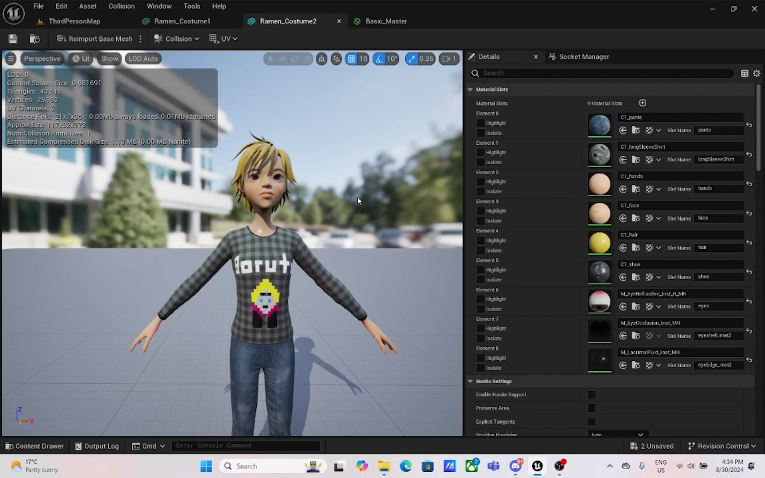The image size is (765, 478).
Task: Click the Show viewport button
Action: coord(110,59)
